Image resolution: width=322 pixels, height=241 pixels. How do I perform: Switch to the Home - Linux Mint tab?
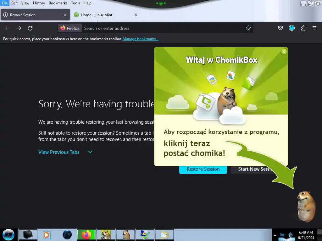click(106, 15)
